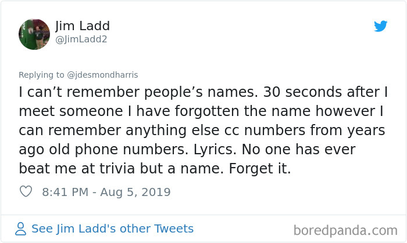Open the @JimLadd2 handle link
407x243 pixels.
tap(81, 39)
